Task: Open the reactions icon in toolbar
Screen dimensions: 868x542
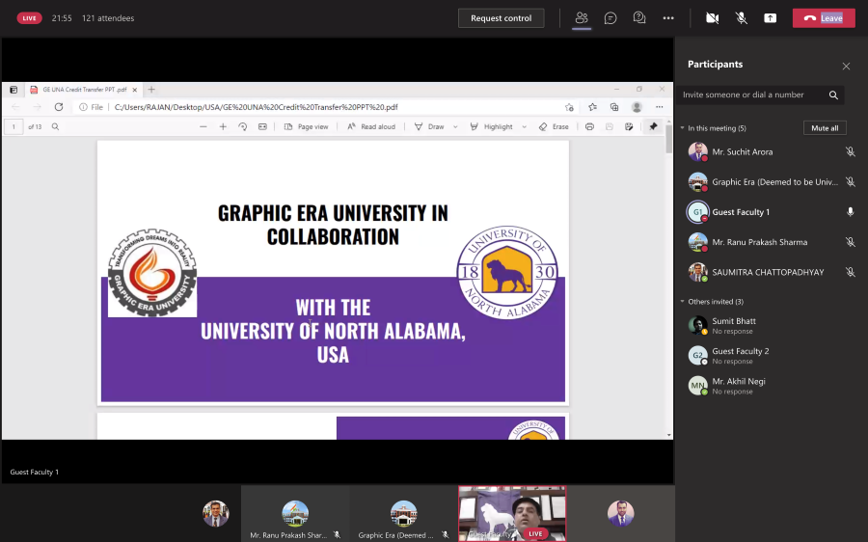Action: 638,18
